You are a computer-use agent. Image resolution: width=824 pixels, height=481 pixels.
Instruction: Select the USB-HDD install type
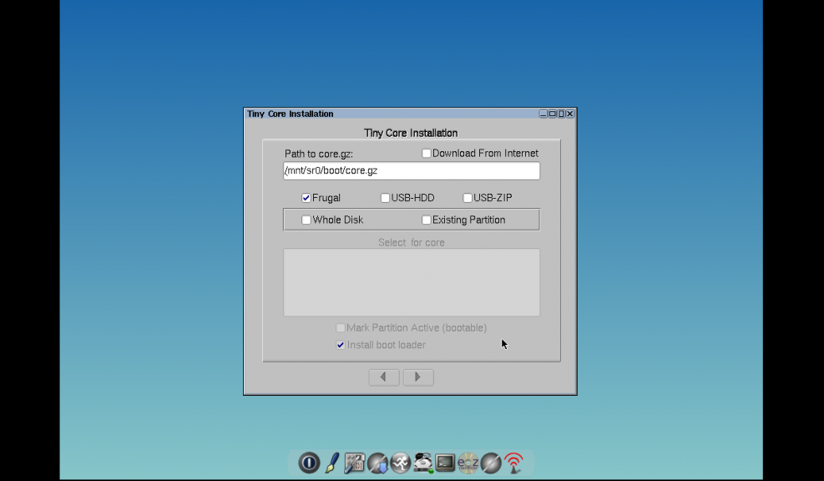[385, 197]
